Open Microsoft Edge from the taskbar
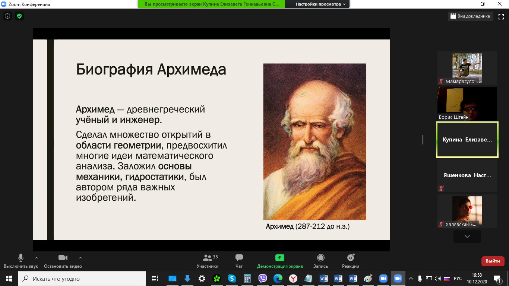509x286 pixels. [x=278, y=279]
